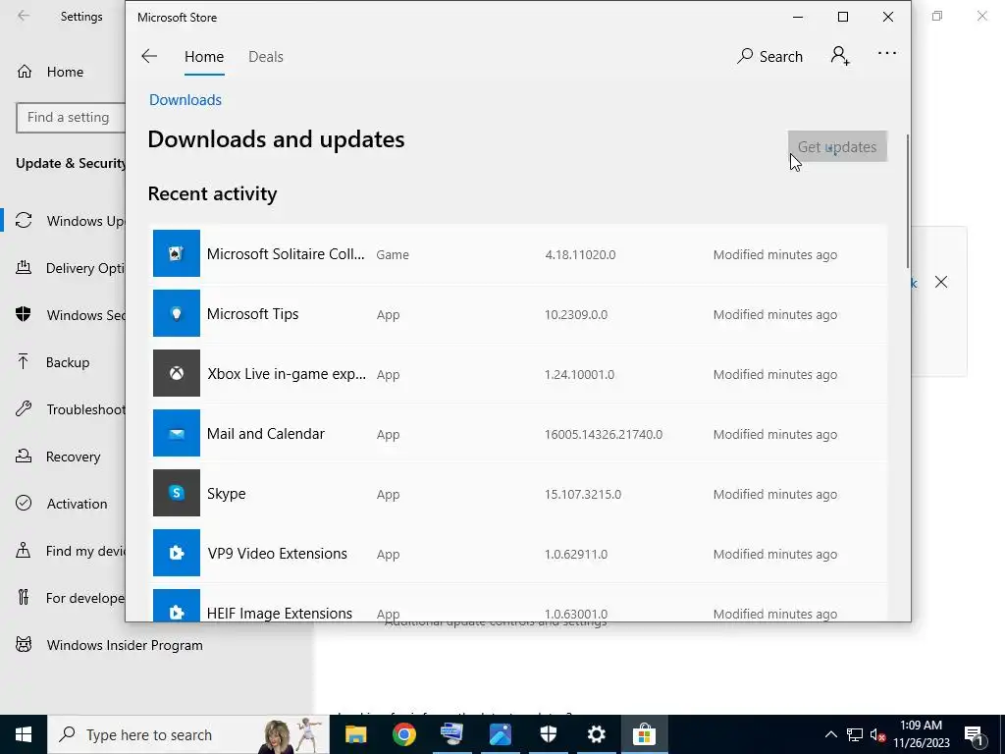The image size is (1005, 754).
Task: Open the Windows Start menu
Action: (x=24, y=734)
